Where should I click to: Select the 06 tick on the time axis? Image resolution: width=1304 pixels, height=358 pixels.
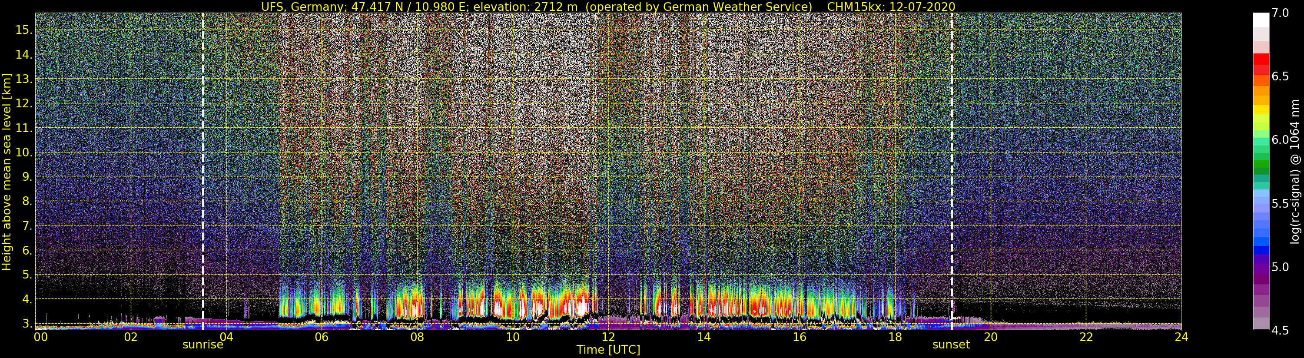(x=322, y=337)
